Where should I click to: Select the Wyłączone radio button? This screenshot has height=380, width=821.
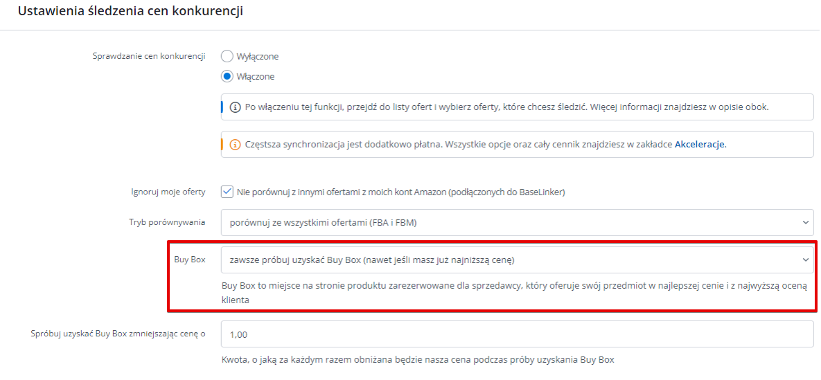[227, 56]
